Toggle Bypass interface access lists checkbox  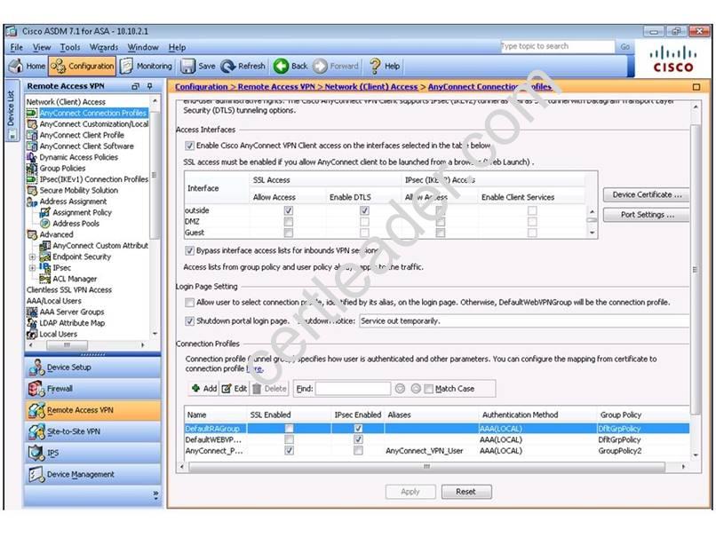point(189,250)
